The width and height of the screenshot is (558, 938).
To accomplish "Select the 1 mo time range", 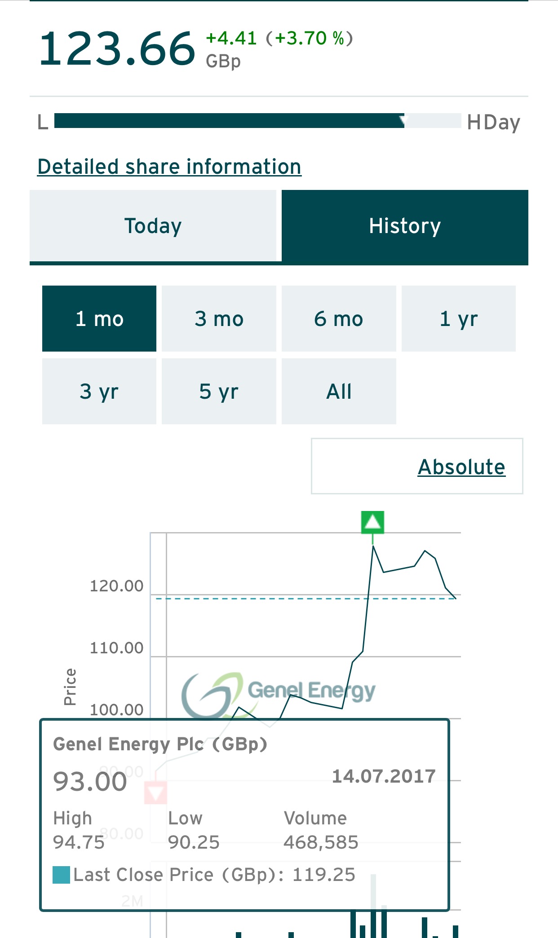I will point(99,318).
